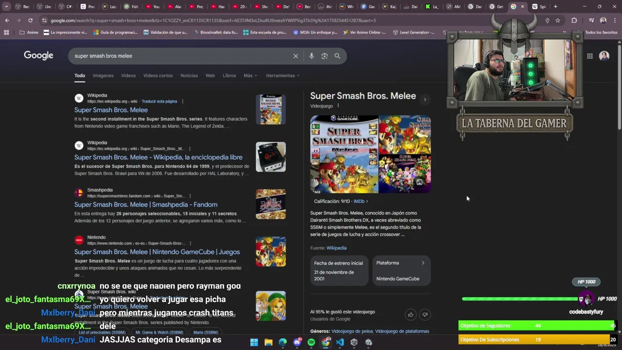The width and height of the screenshot is (622, 350).
Task: Open the Google account profile picture
Action: click(x=604, y=56)
